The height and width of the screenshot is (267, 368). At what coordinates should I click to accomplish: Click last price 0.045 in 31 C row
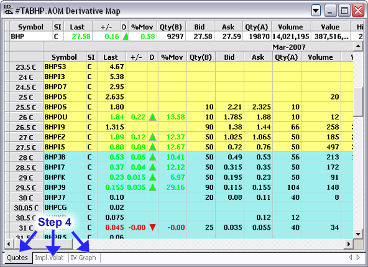114,227
